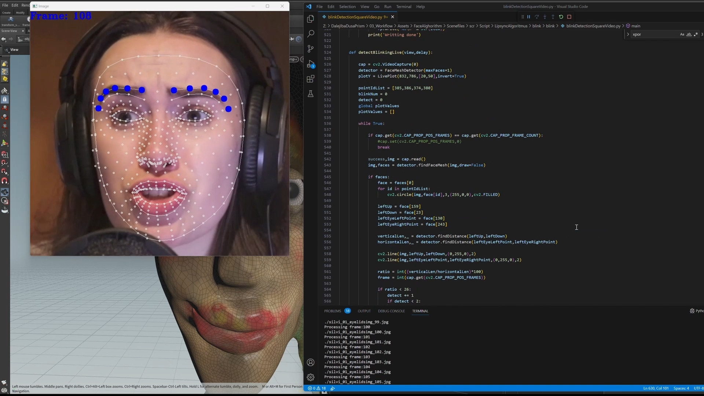Open the Manage gear in VS Code

(x=311, y=377)
